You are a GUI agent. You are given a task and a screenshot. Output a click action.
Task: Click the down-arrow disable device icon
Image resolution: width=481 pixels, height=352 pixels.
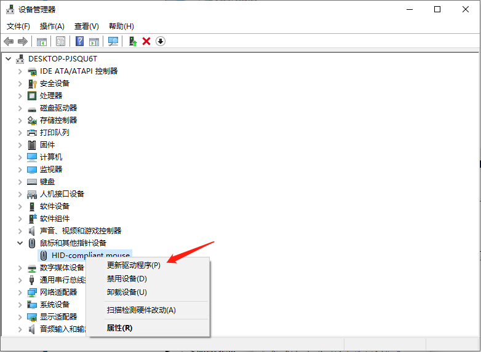click(x=161, y=41)
